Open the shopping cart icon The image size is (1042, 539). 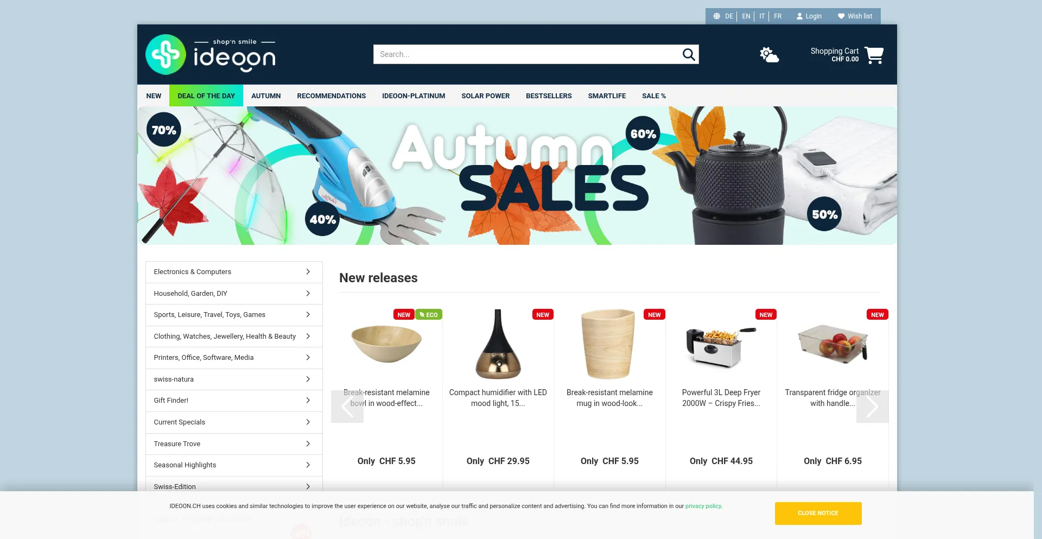pyautogui.click(x=874, y=55)
